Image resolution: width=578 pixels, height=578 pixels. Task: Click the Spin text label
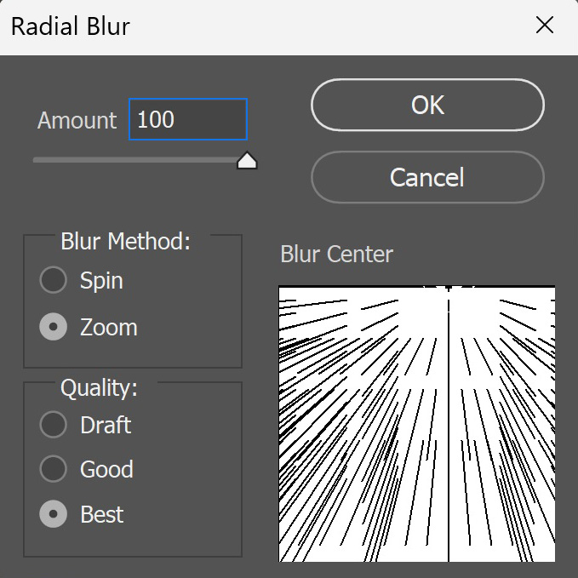(101, 281)
